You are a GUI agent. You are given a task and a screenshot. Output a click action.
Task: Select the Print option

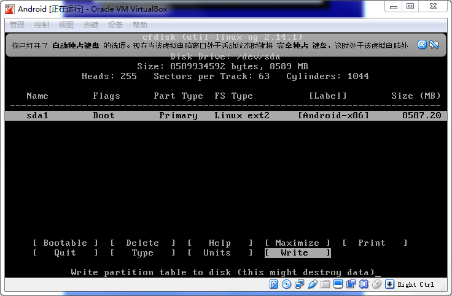(x=375, y=243)
